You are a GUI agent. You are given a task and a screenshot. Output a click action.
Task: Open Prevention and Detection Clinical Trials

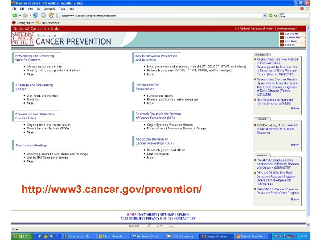(x=35, y=116)
